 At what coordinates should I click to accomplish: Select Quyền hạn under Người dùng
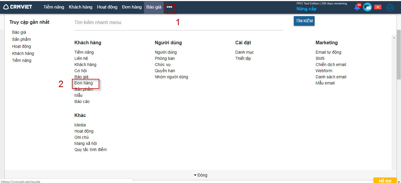pyautogui.click(x=165, y=71)
